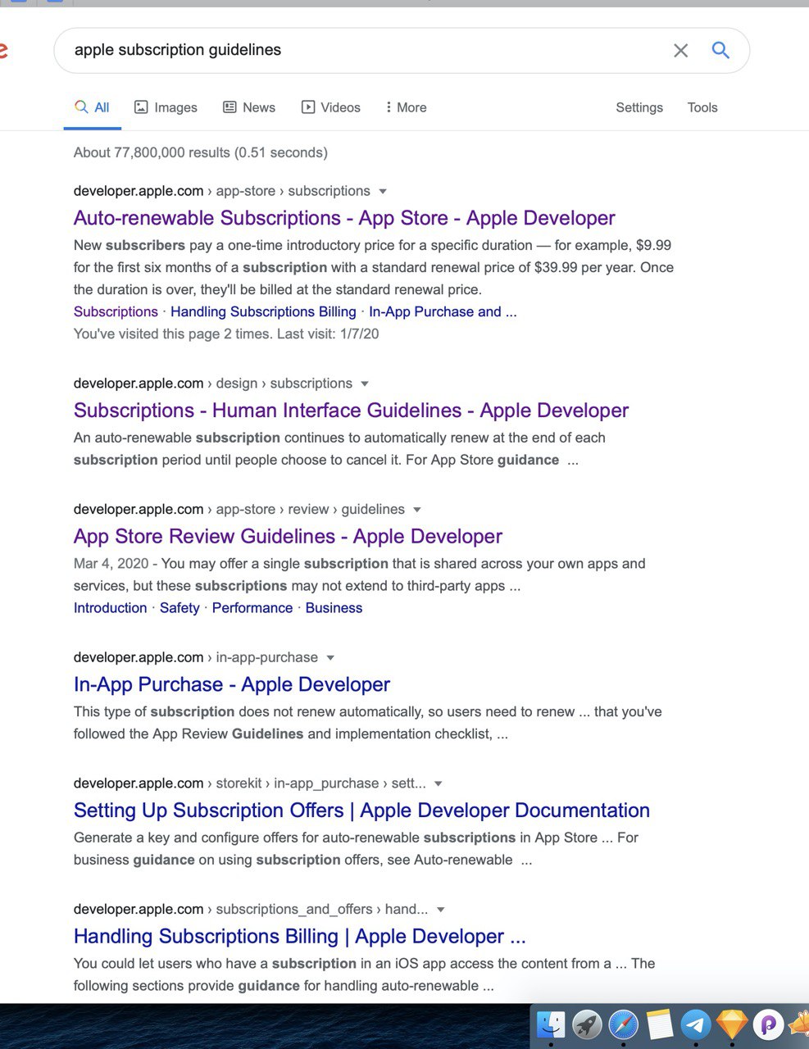
Task: Open Subscriptions - Human Interface Guidelines result
Action: [x=351, y=411]
